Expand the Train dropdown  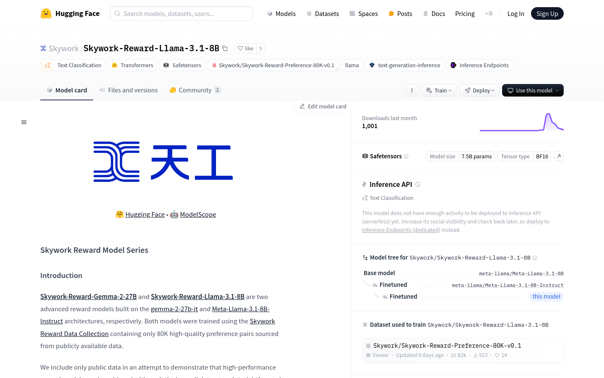pos(439,90)
